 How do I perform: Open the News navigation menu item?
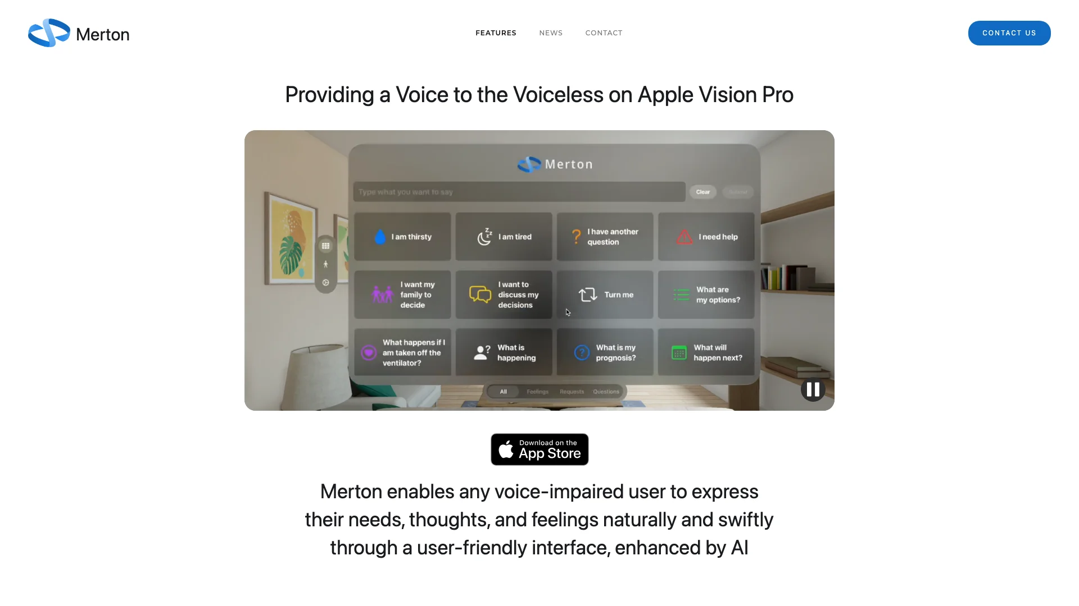click(x=551, y=33)
